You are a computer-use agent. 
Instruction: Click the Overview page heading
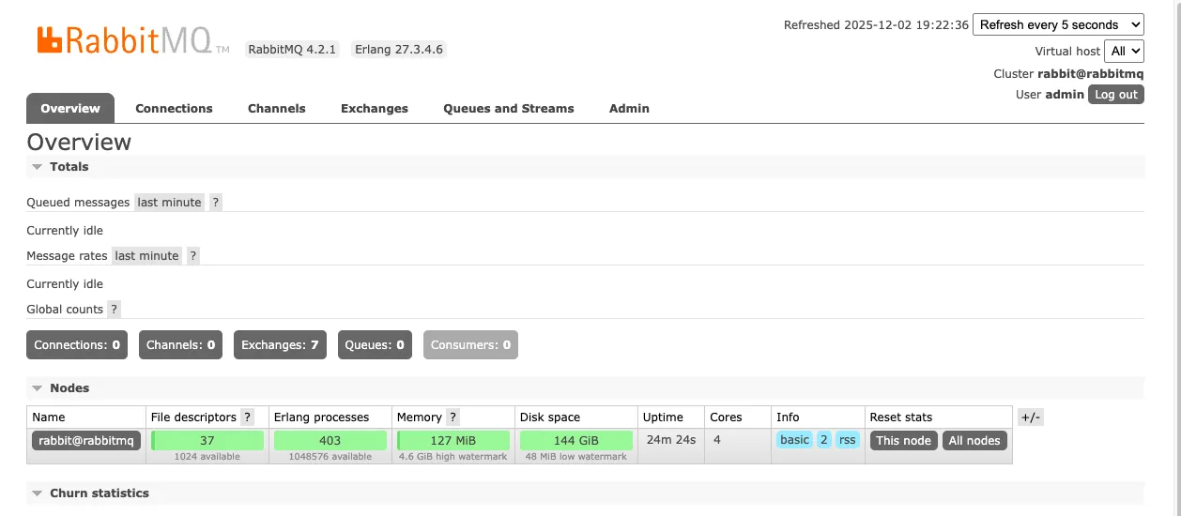click(x=79, y=142)
